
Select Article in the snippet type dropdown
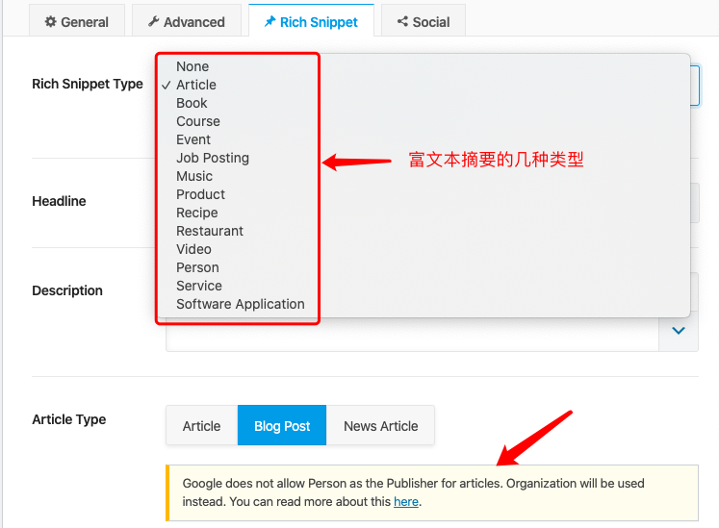[196, 85]
